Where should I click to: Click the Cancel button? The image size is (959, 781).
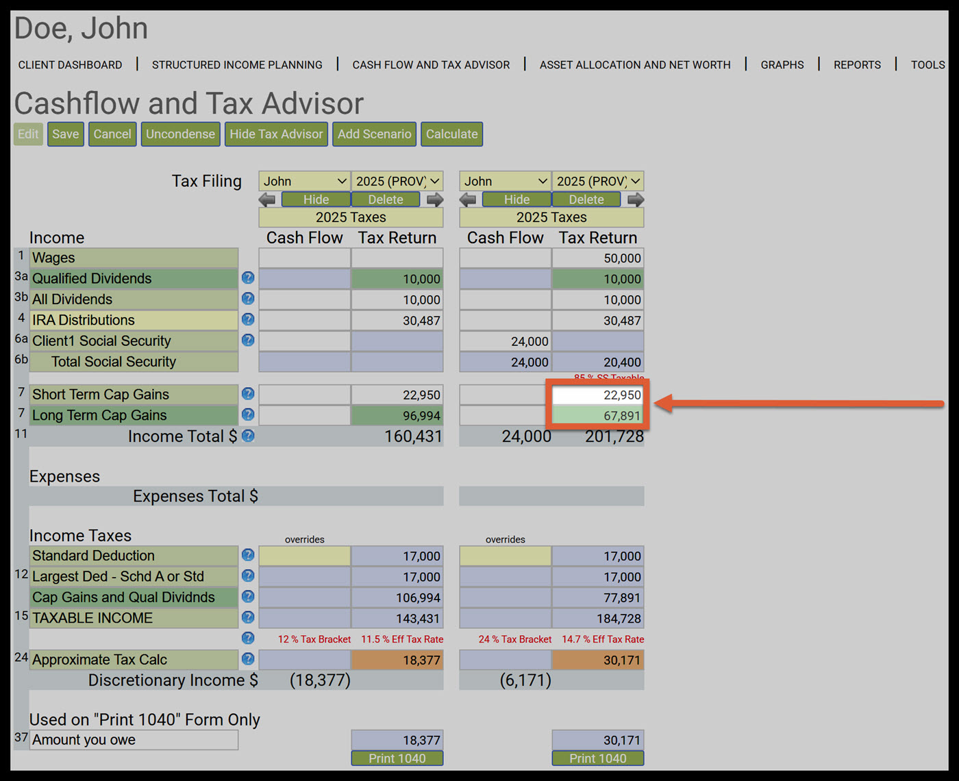[x=112, y=134]
